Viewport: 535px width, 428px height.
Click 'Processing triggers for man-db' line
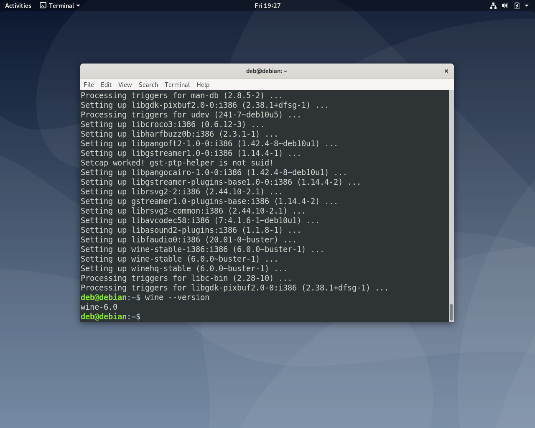[x=181, y=96]
